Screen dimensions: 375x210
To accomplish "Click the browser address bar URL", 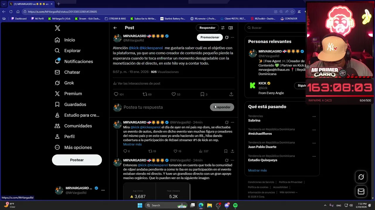I will pos(62,12).
